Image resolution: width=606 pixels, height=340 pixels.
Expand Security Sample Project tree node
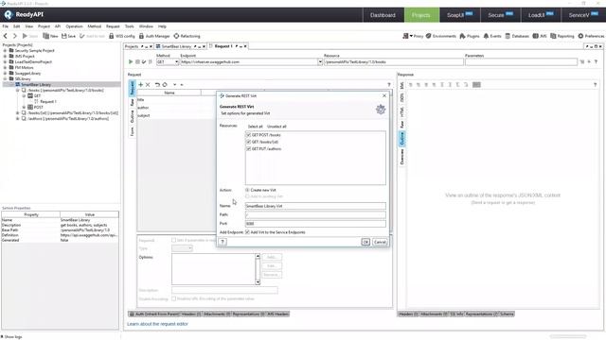pyautogui.click(x=5, y=50)
